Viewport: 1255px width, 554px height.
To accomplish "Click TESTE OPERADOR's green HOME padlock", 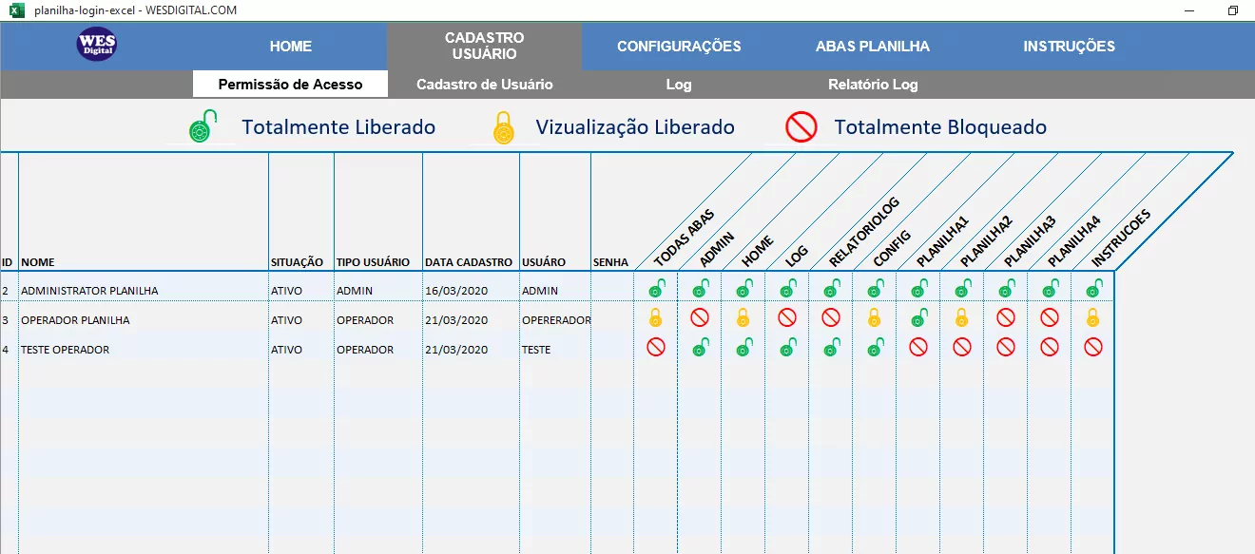I will pyautogui.click(x=743, y=347).
